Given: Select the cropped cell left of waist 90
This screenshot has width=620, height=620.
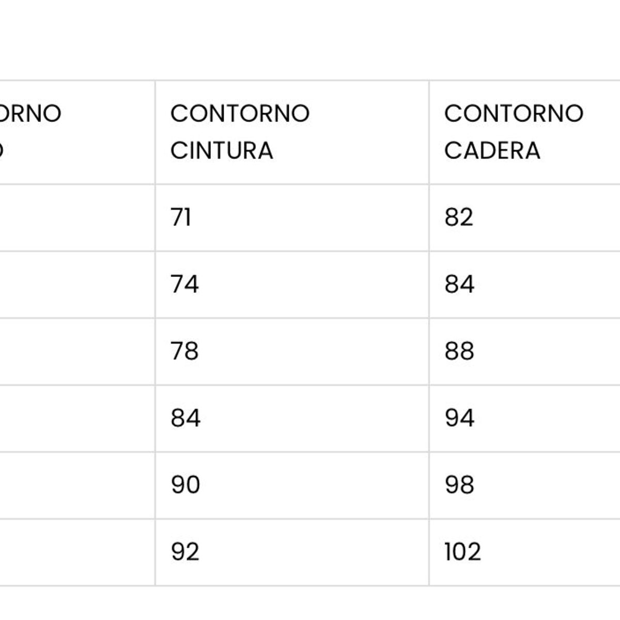Looking at the screenshot, I should (x=78, y=485).
